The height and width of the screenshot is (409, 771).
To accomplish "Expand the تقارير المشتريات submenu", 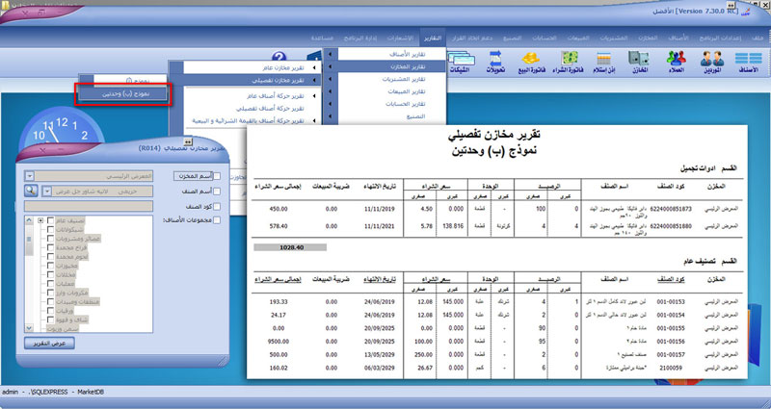I will [x=330, y=79].
